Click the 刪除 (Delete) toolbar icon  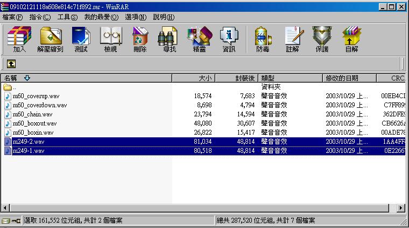pos(140,39)
